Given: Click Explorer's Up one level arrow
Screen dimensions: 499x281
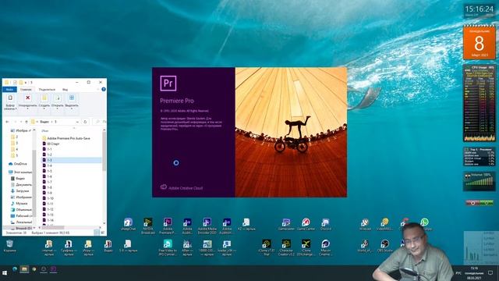Looking at the screenshot, I should (27, 122).
